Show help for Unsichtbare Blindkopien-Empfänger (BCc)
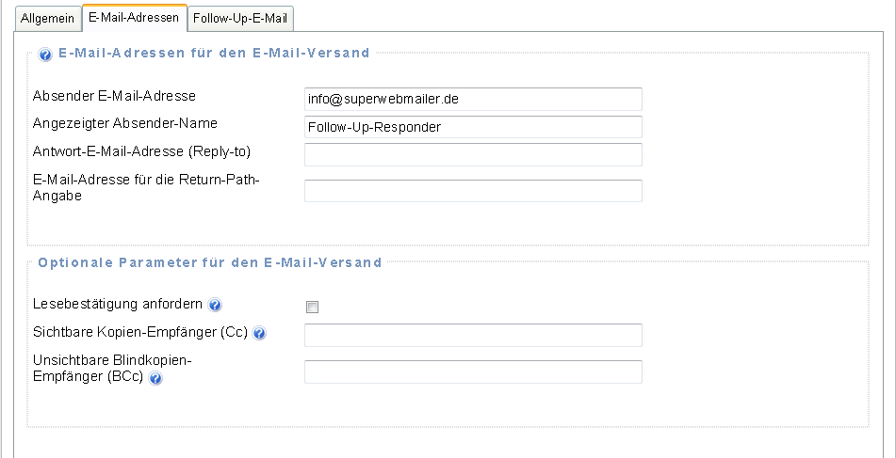Screen dimensions: 896x458 coord(155,379)
